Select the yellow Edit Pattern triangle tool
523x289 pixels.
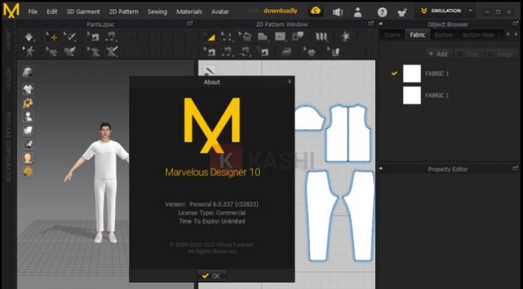(210, 37)
